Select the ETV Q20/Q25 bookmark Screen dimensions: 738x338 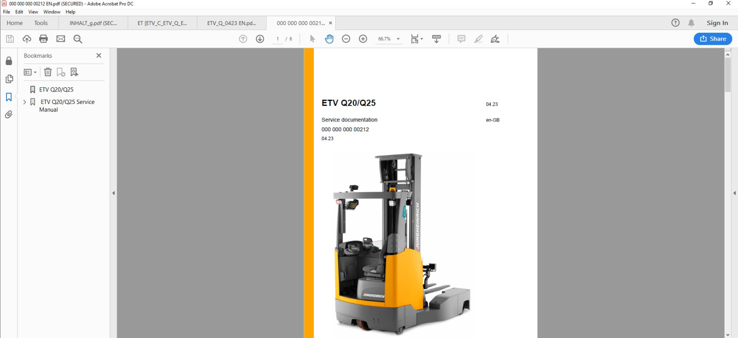(x=56, y=90)
